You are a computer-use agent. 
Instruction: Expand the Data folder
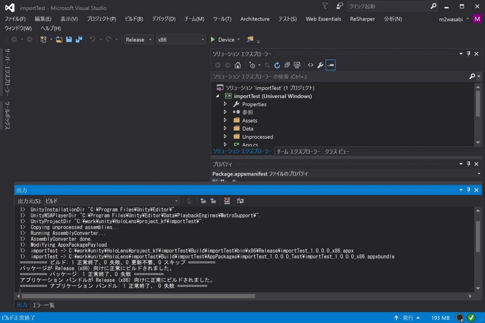(225, 129)
